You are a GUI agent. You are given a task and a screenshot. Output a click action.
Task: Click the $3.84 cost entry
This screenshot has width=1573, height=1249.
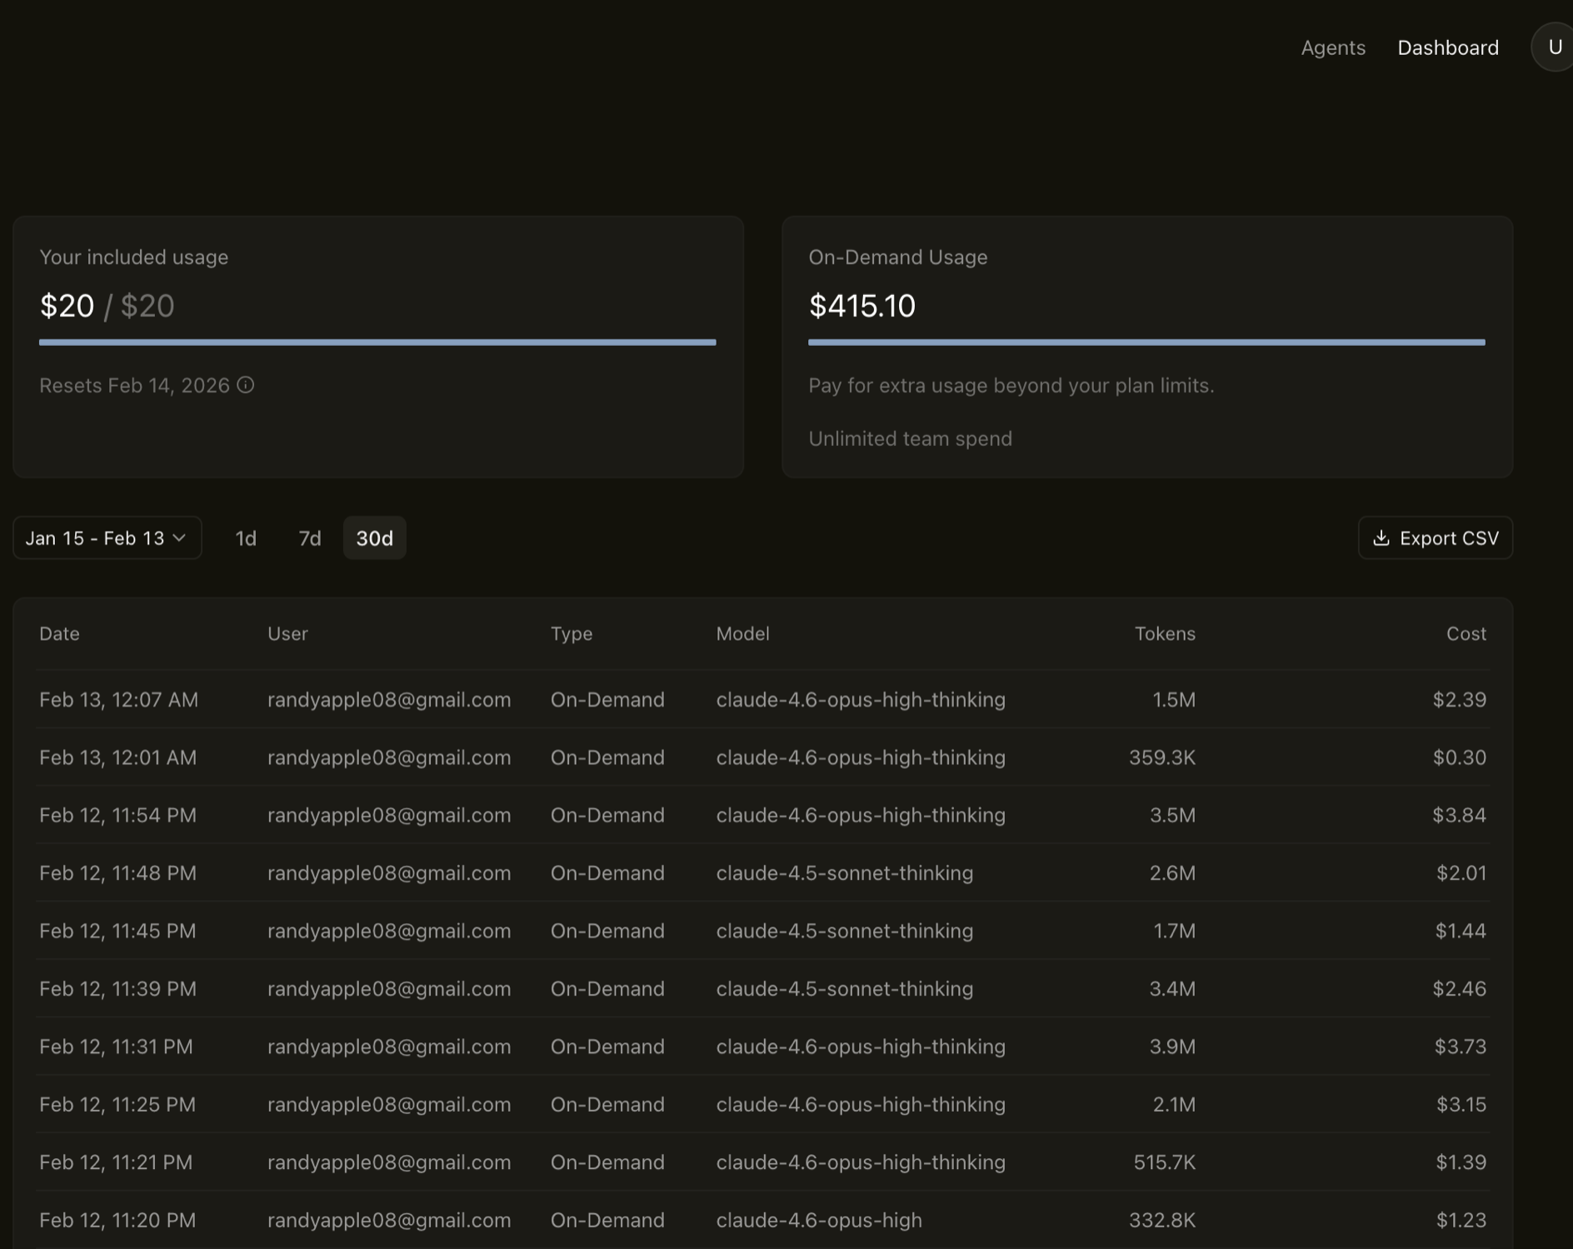[x=1459, y=815]
